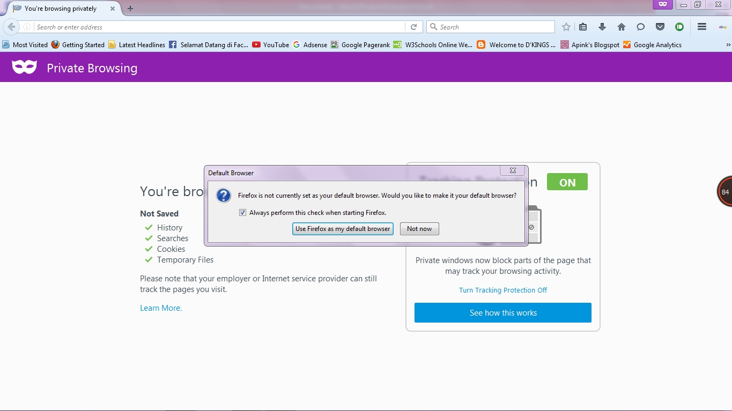Open a new tab with the plus button

click(x=130, y=9)
